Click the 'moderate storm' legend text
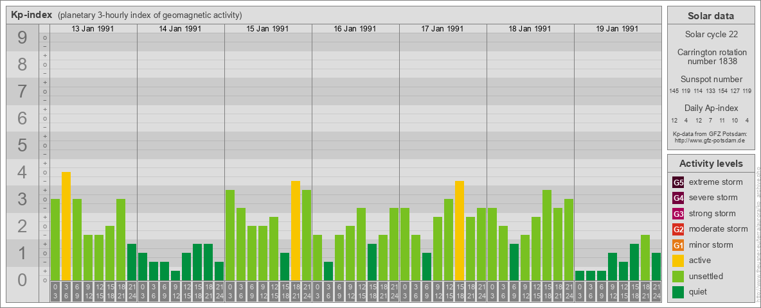The height and width of the screenshot is (308, 761). (719, 229)
